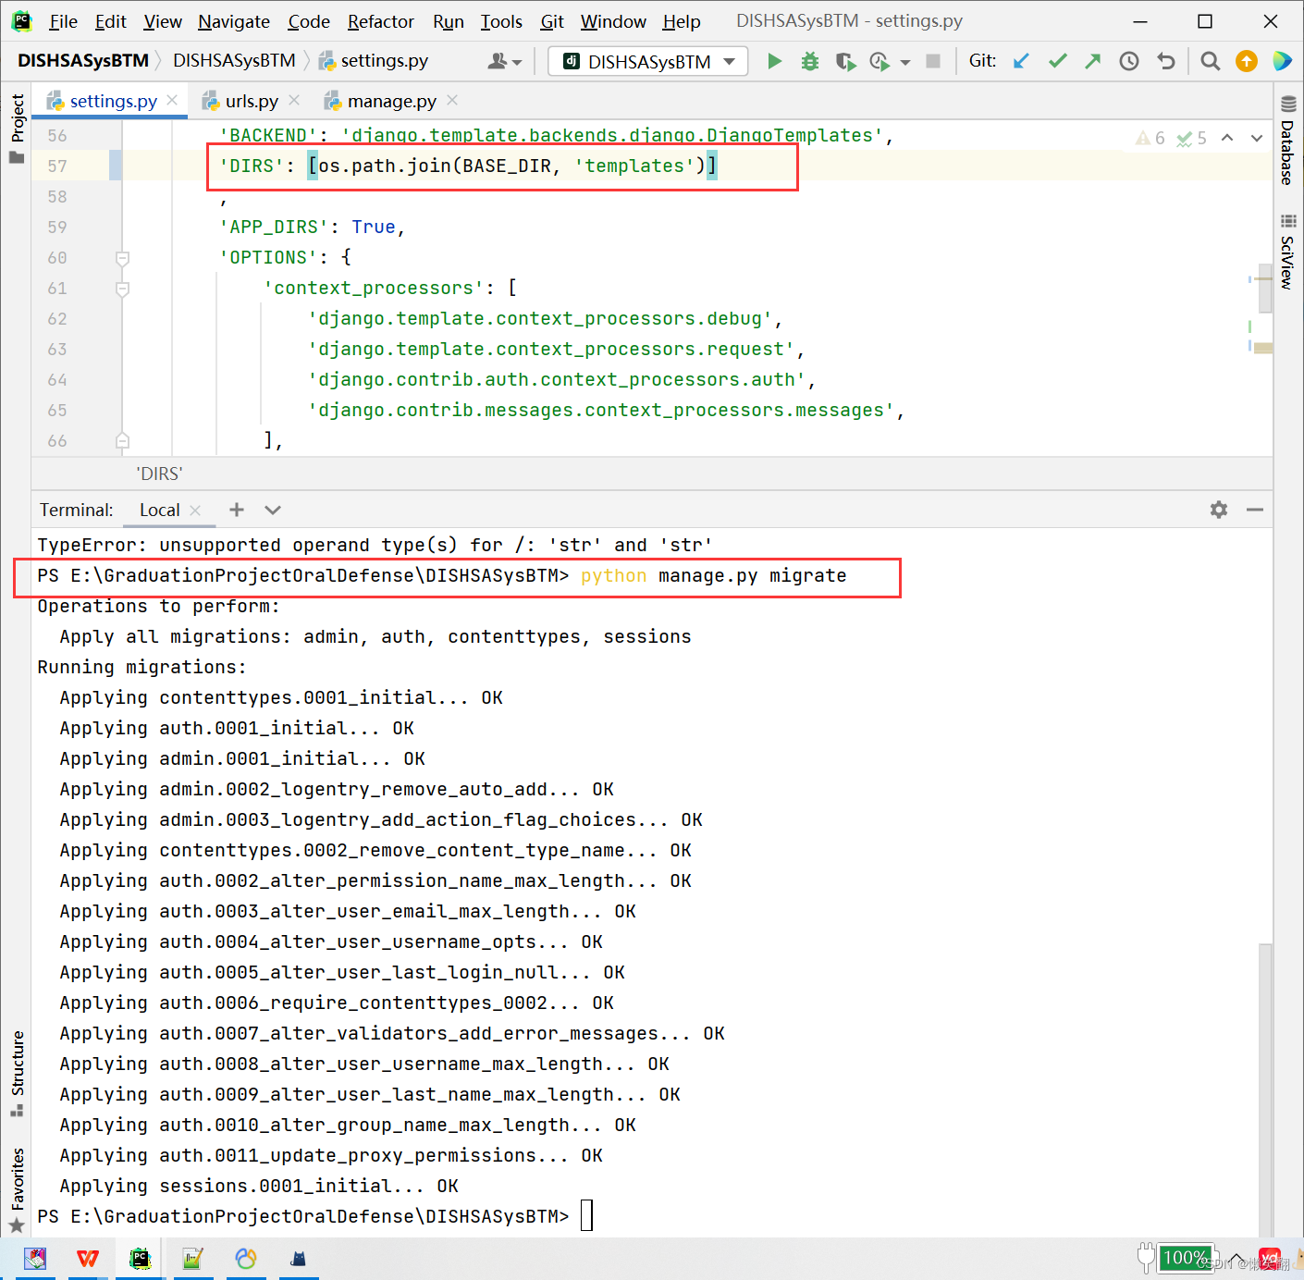Click the editor's vertical scrollbar
This screenshot has height=1280, width=1304.
[1265, 289]
